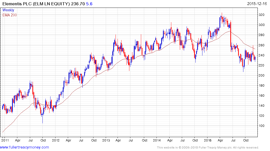
Task: Click the 2013 year axis label
Action: tap(106, 140)
